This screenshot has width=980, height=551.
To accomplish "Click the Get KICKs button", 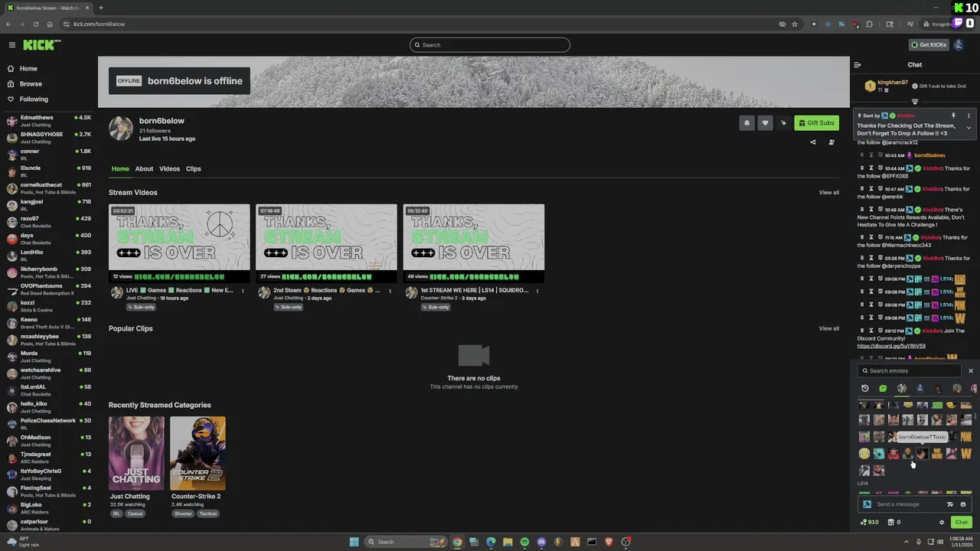I will 928,45.
